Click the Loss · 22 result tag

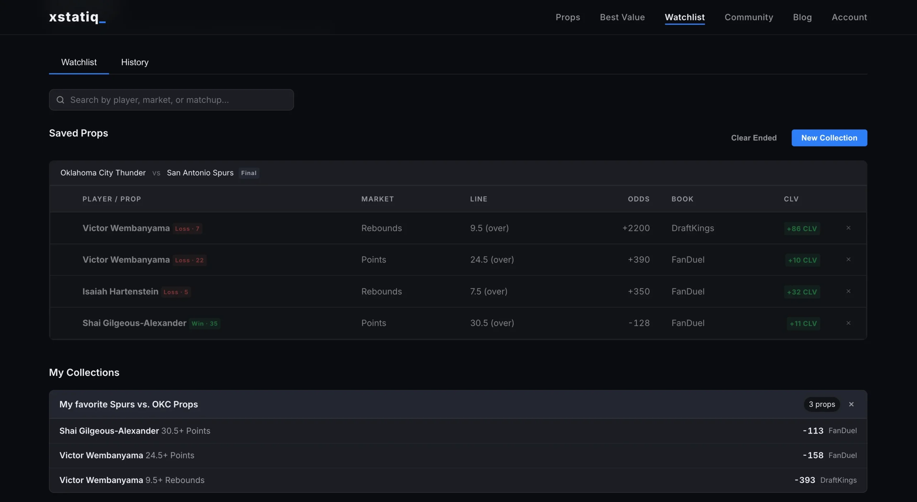[x=189, y=260]
